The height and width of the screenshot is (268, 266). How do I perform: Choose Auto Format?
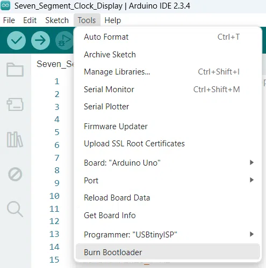(x=168, y=37)
